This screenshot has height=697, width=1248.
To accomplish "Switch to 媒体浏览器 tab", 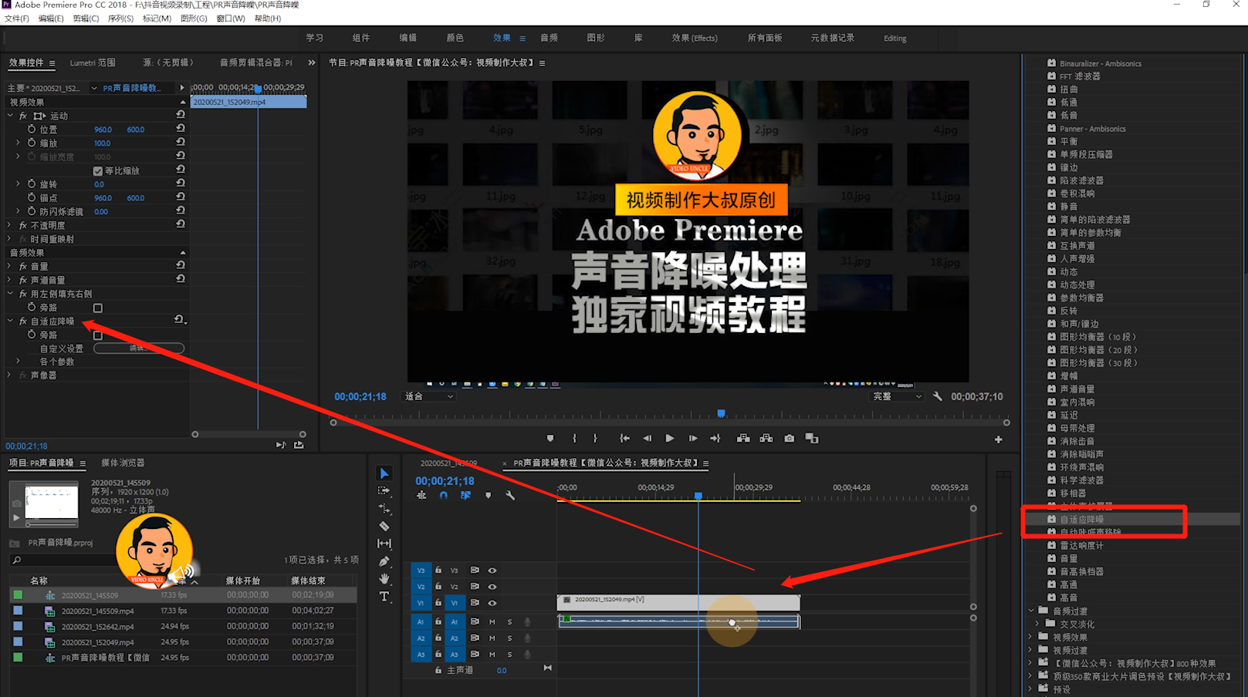I will [x=123, y=463].
